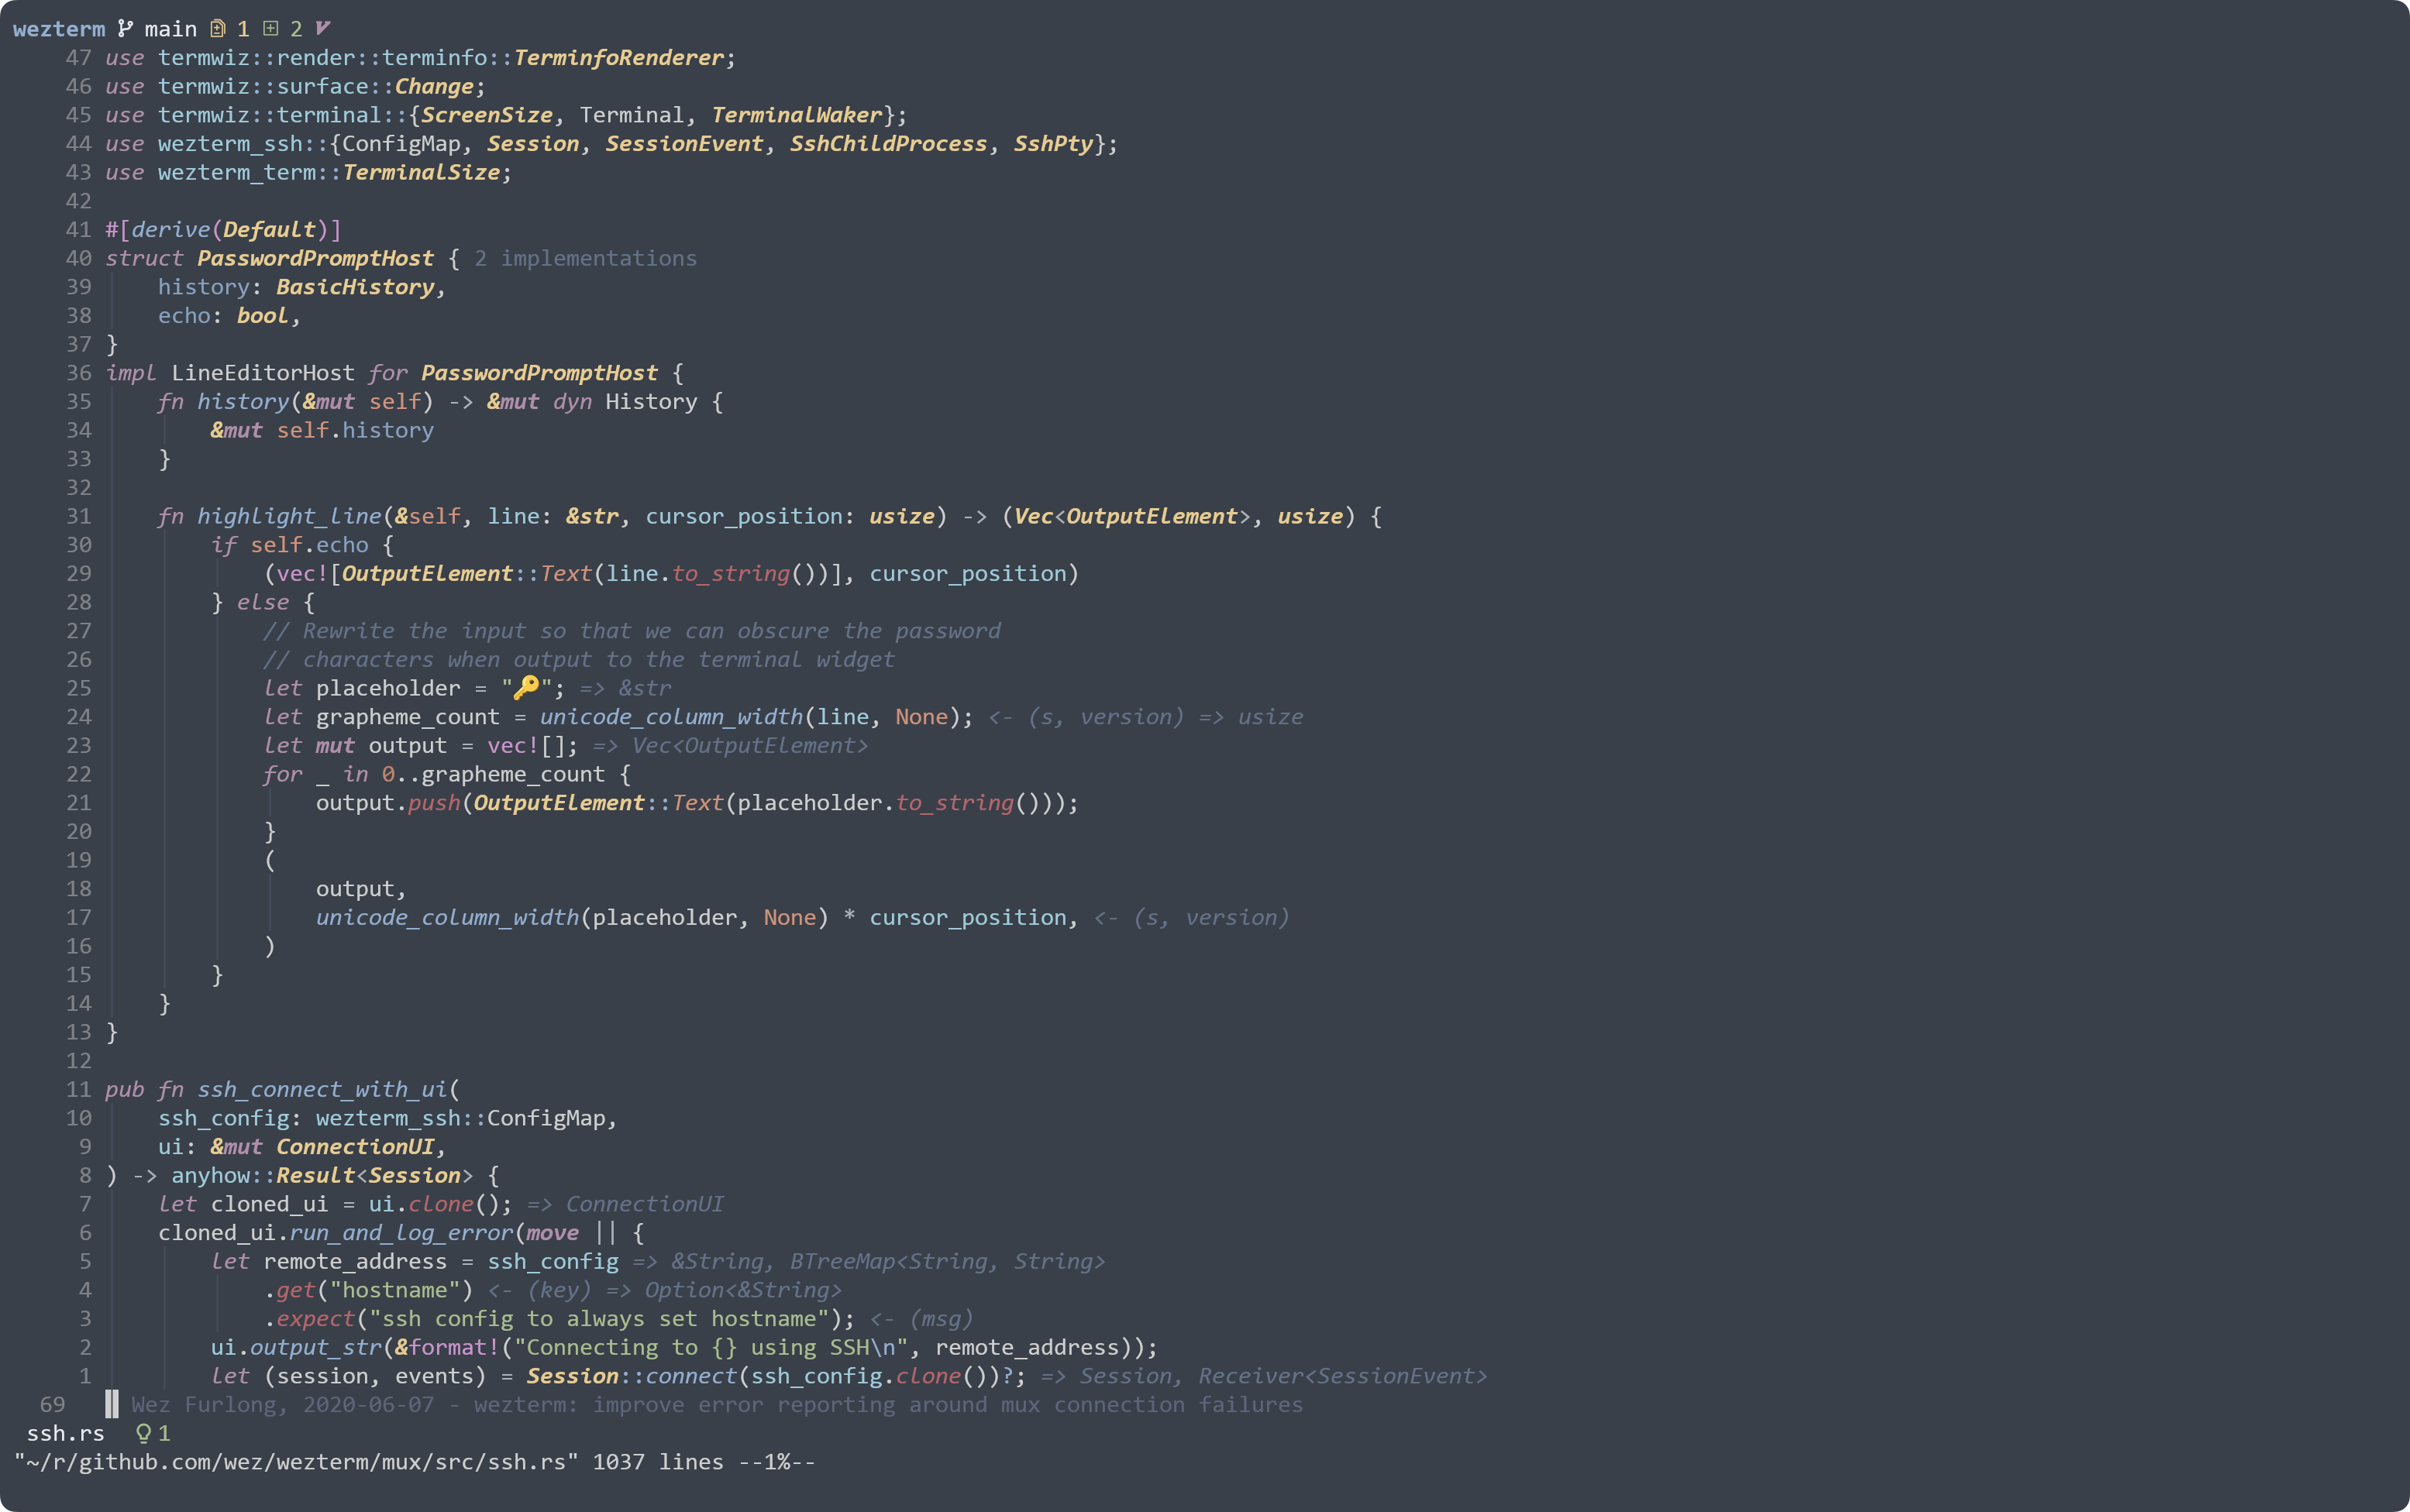
Task: Click the lightbulb hint icon next to ssh.rs
Action: (x=143, y=1433)
